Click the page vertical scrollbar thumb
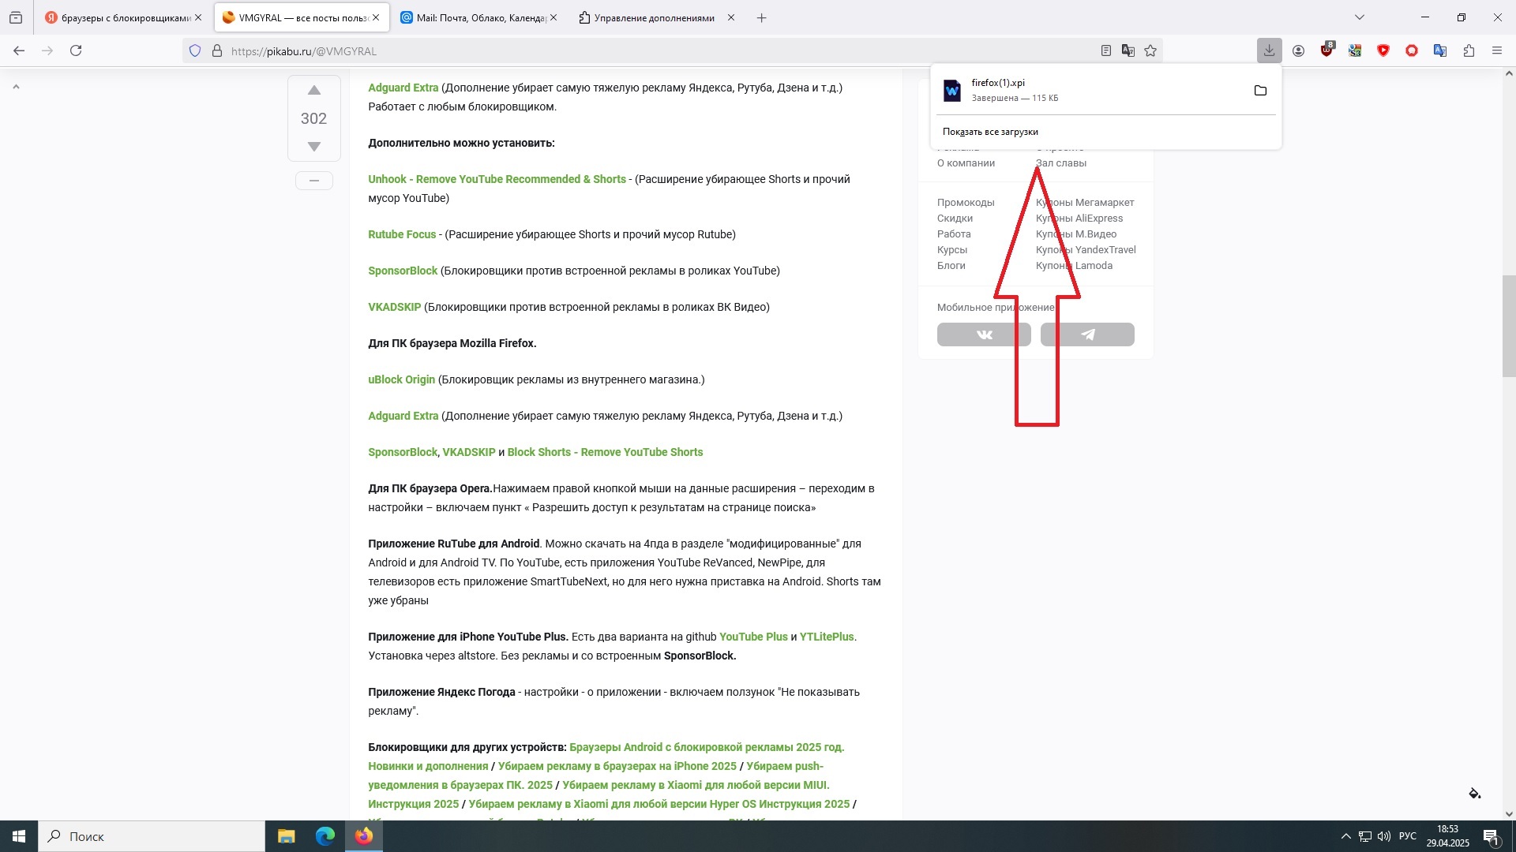The height and width of the screenshot is (852, 1516). (1508, 325)
